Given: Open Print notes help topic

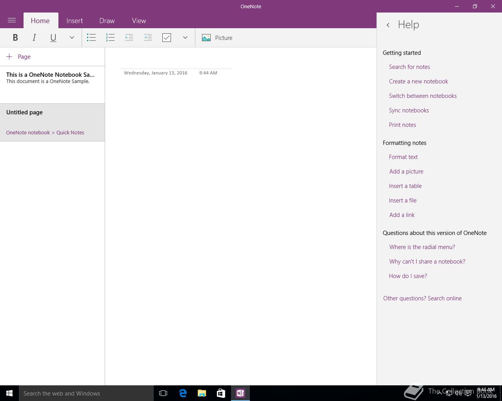Looking at the screenshot, I should (402, 125).
